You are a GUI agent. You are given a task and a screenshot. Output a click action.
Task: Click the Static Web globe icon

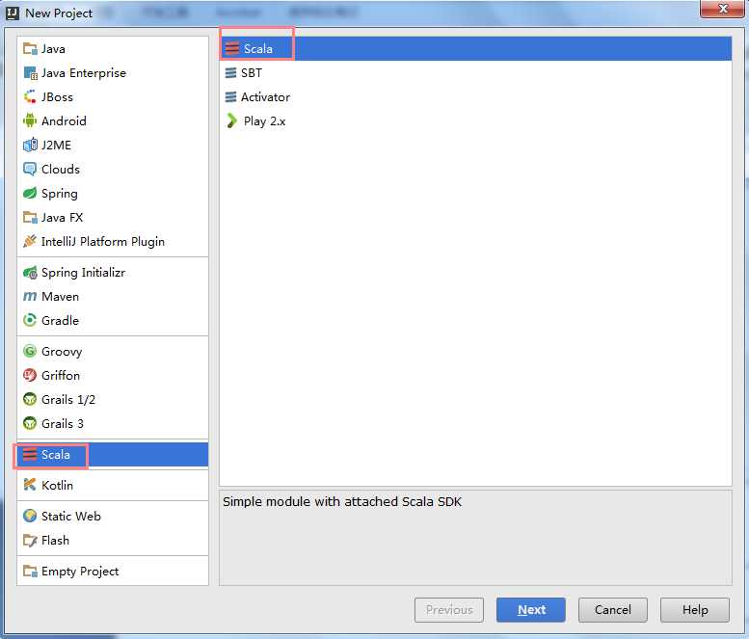coord(30,516)
